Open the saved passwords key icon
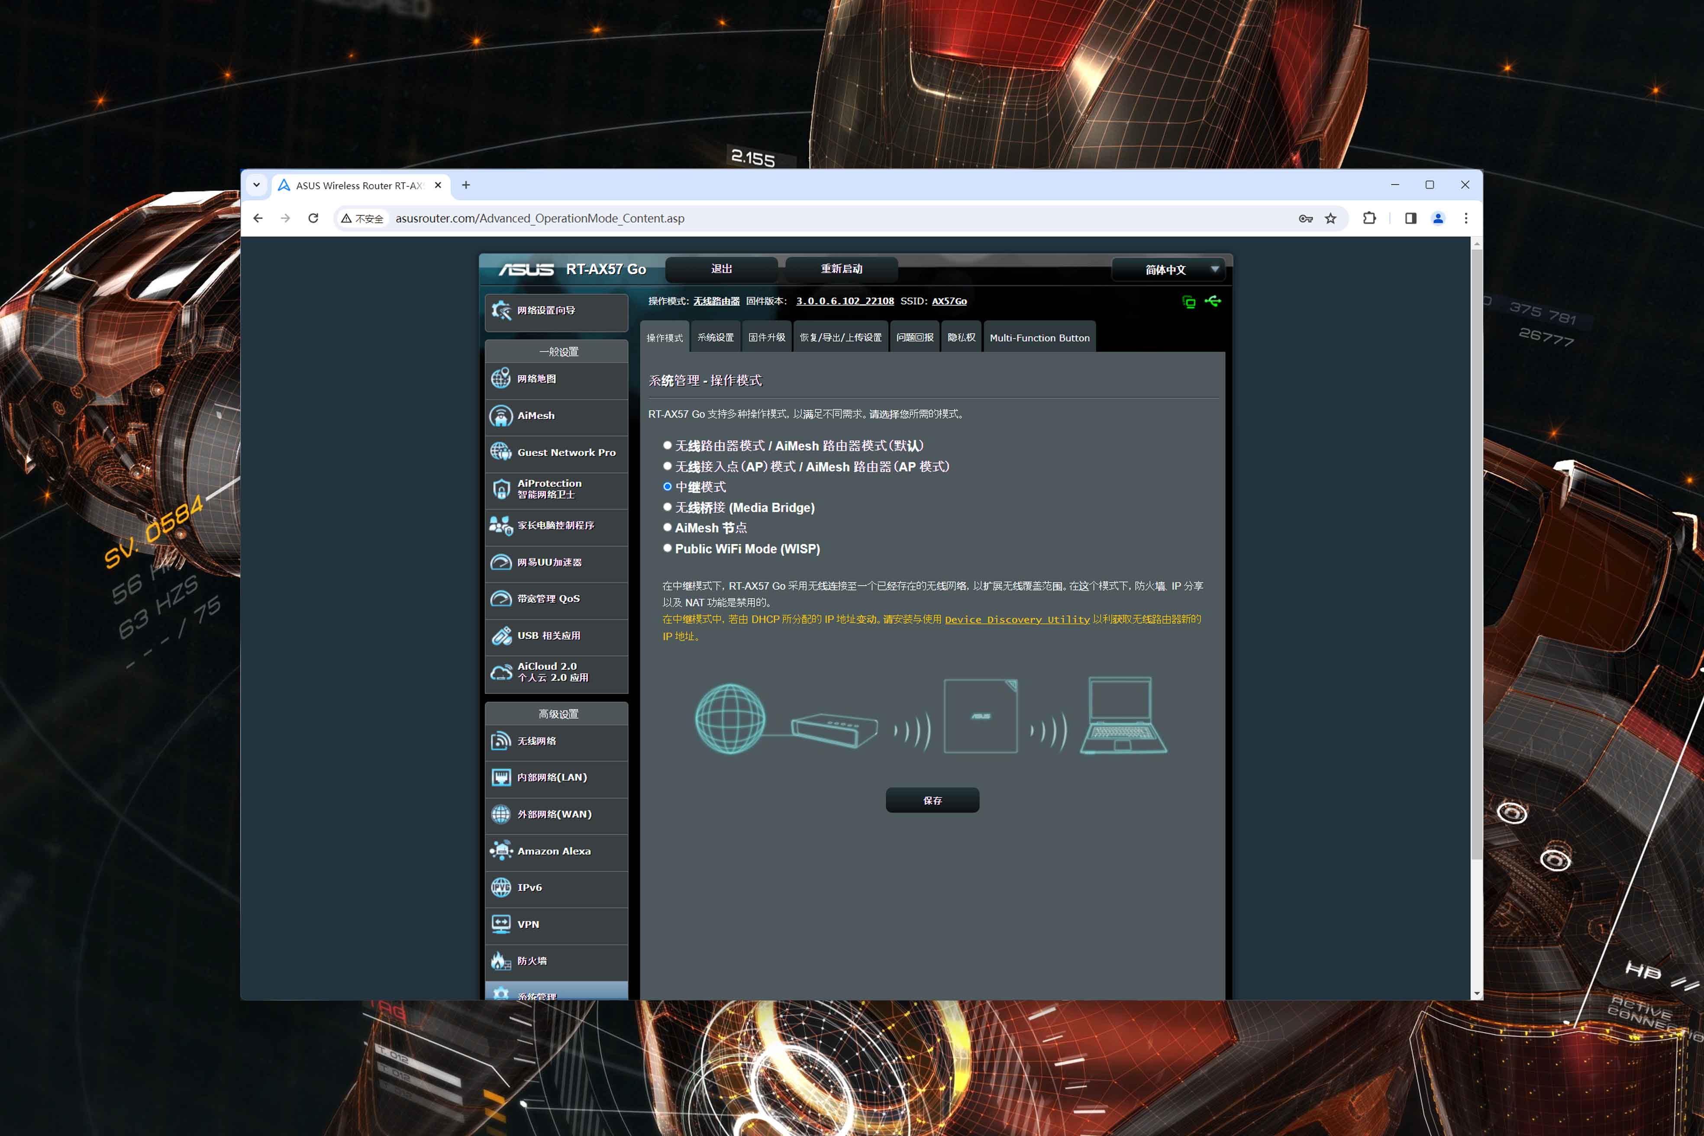1704x1136 pixels. tap(1306, 218)
